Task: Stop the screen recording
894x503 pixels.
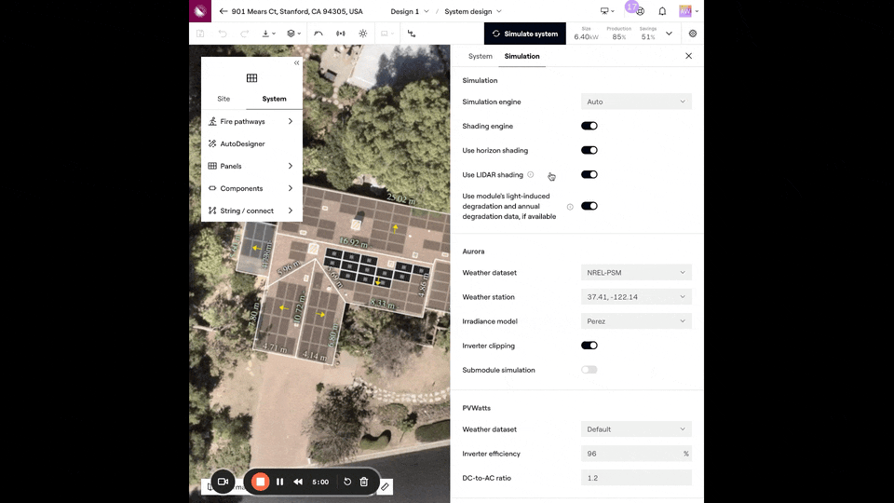Action: point(260,482)
